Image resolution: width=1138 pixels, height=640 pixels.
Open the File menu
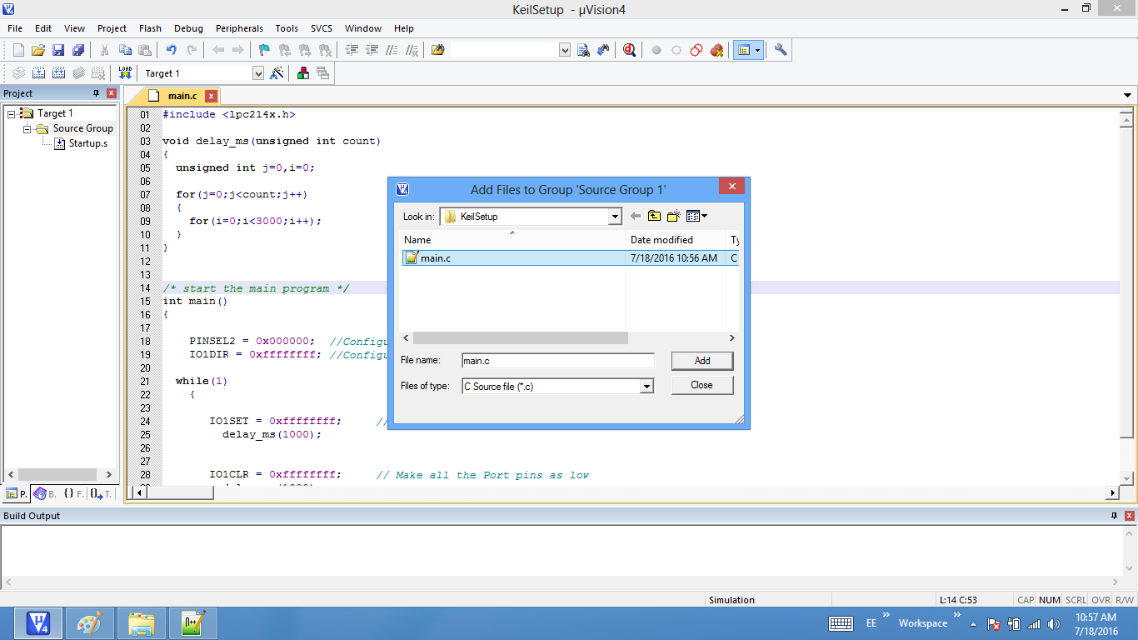tap(15, 28)
